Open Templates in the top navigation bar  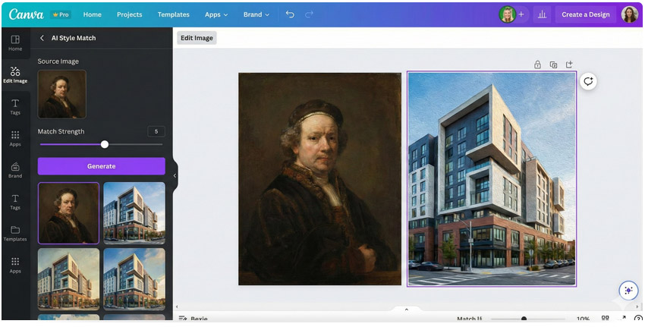(173, 14)
